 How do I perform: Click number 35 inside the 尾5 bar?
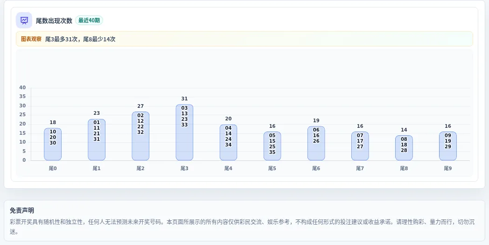[272, 152]
